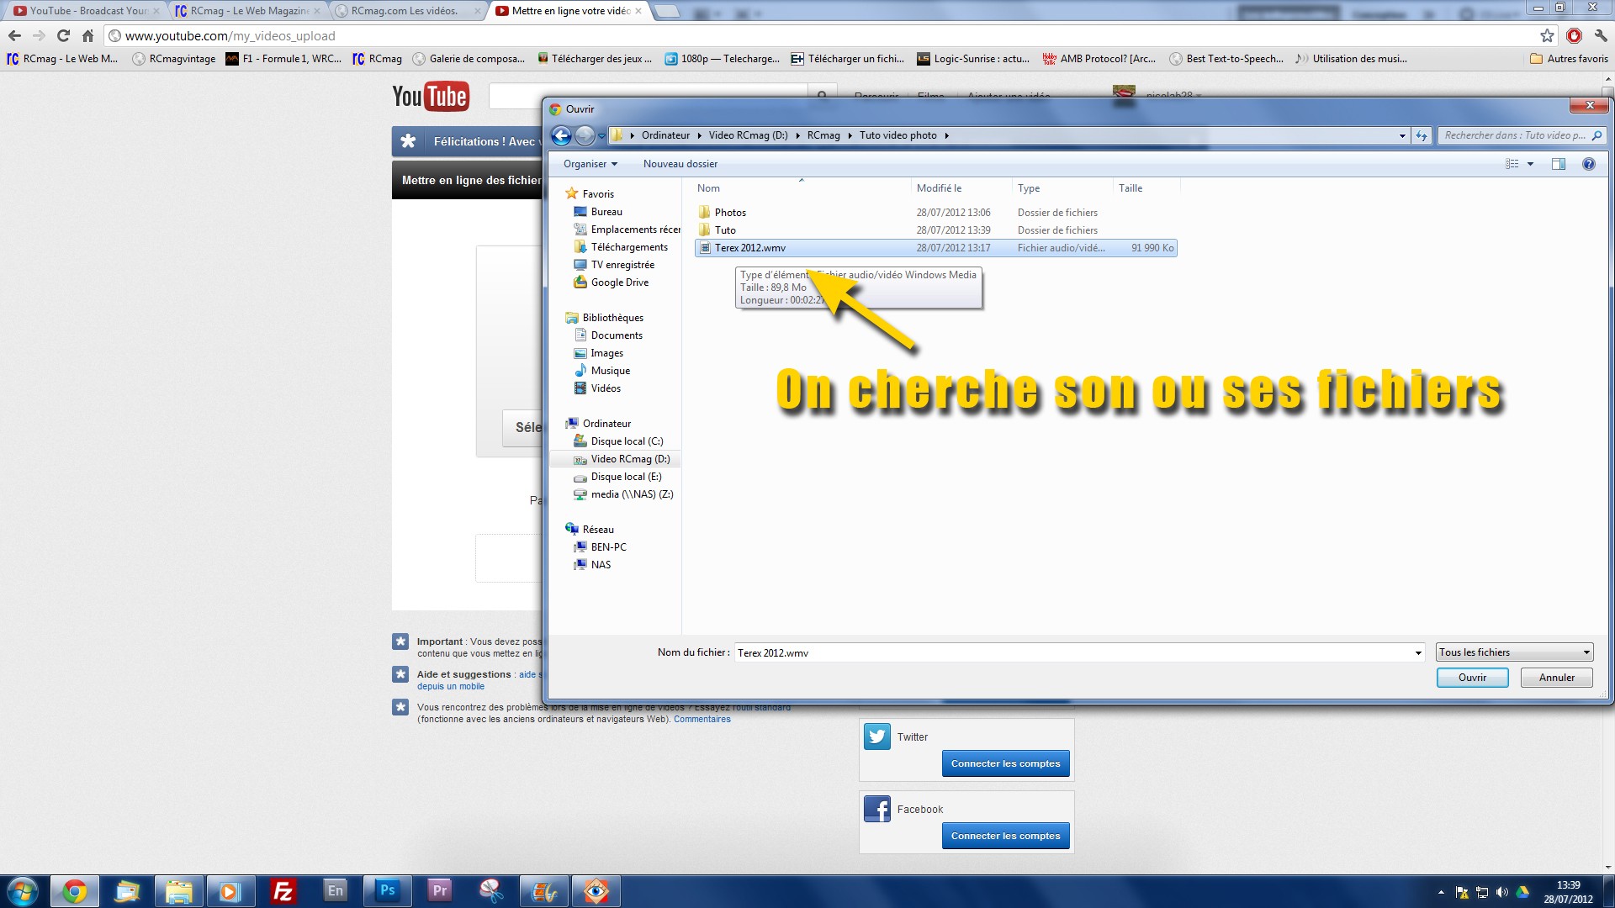Open Musique library

tap(610, 371)
